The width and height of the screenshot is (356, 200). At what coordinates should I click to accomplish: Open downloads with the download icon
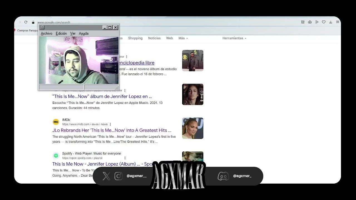[x=331, y=22]
